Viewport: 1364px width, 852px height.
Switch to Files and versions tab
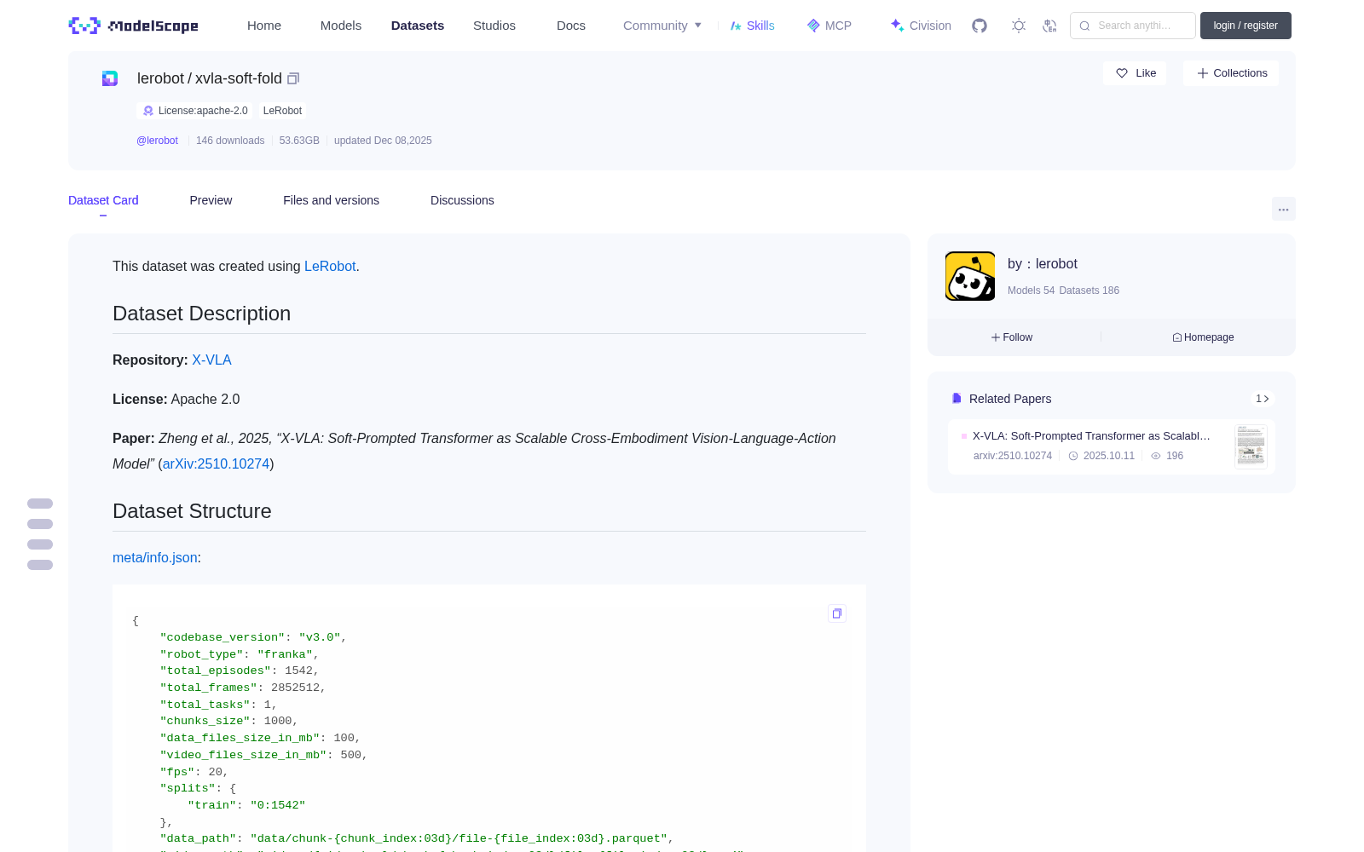[x=331, y=200]
